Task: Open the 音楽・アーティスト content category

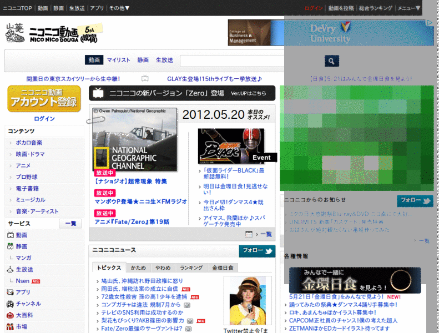Action: pyautogui.click(x=37, y=211)
